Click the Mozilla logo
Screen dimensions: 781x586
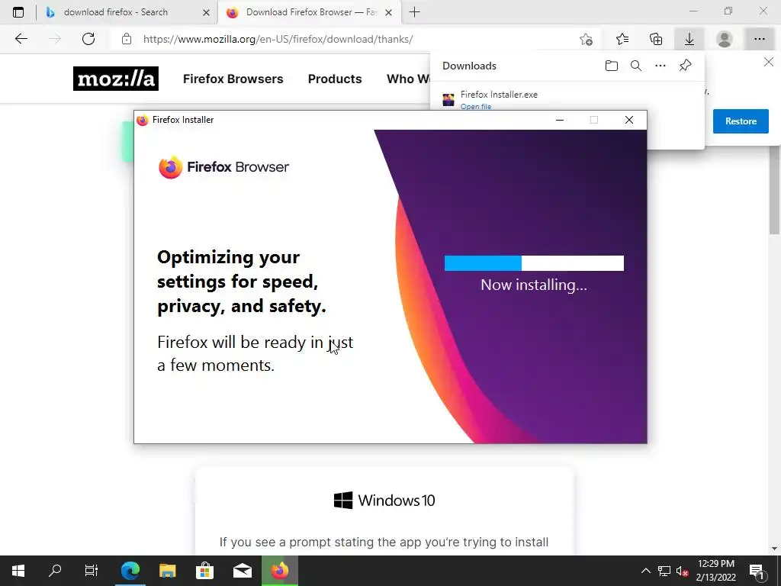(x=116, y=79)
